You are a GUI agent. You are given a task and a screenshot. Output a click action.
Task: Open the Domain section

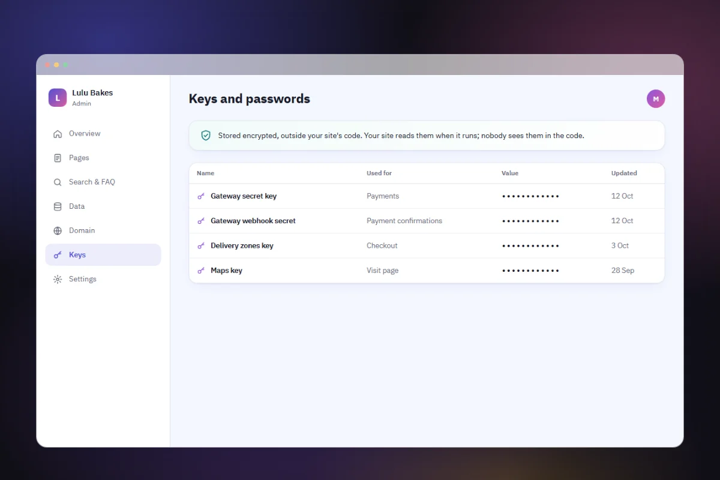[x=103, y=231]
